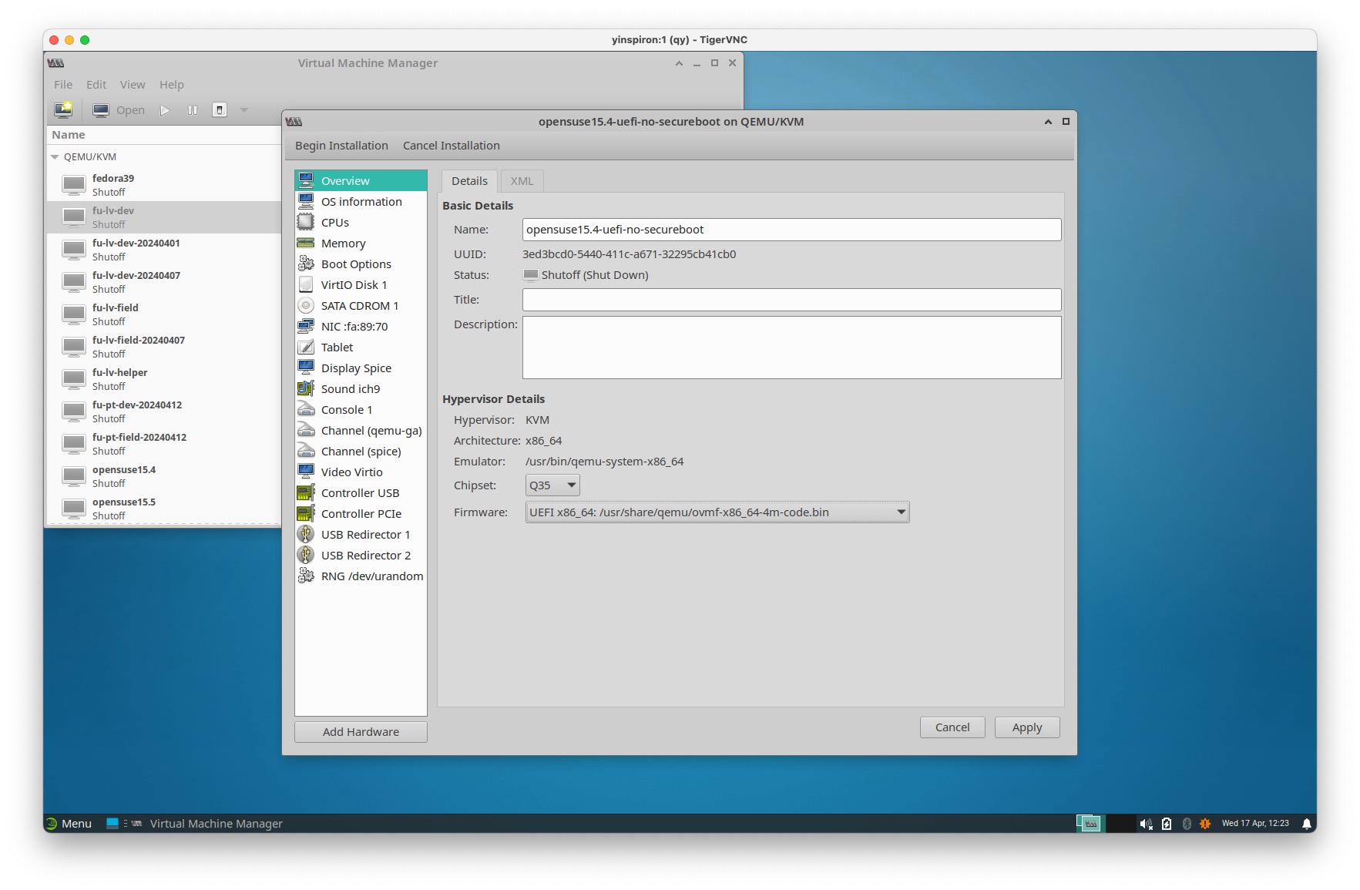Select Channel (qemu-ga) device
This screenshot has height=890, width=1360.
tap(361, 431)
